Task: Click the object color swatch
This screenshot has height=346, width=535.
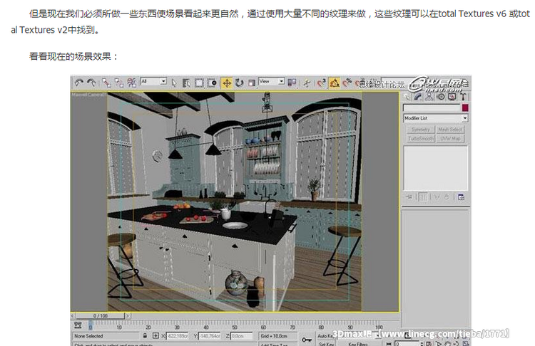Action: point(464,108)
